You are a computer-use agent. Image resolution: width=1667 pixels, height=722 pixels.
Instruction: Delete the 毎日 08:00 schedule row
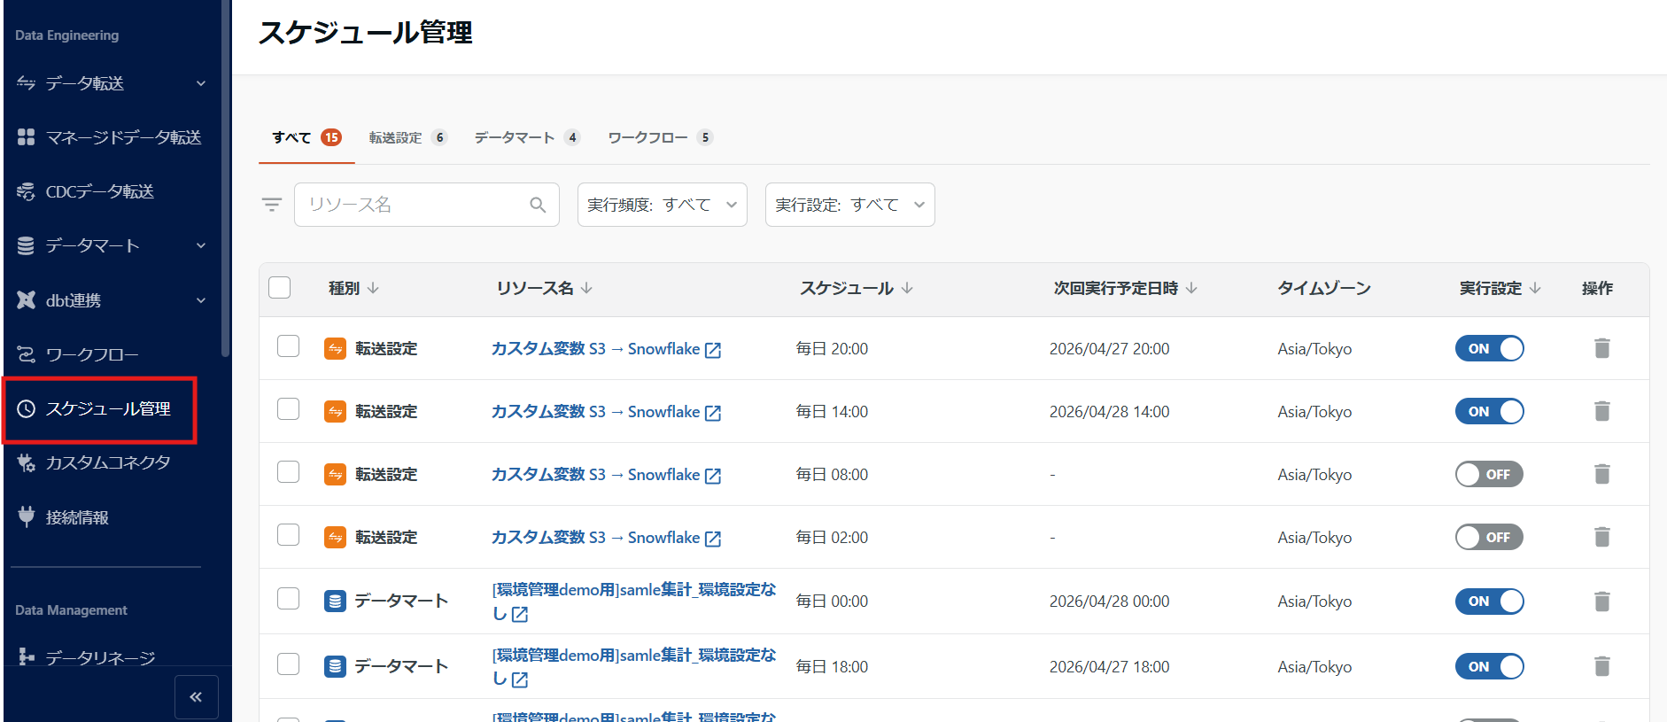[1602, 474]
